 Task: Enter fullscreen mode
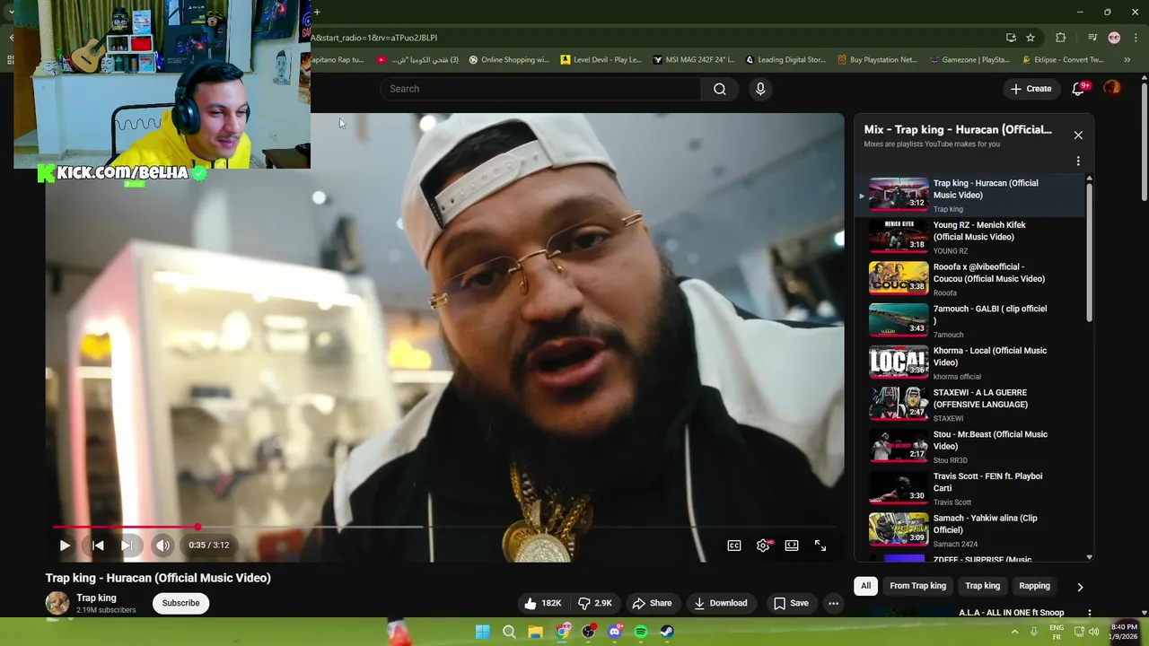pyautogui.click(x=820, y=546)
